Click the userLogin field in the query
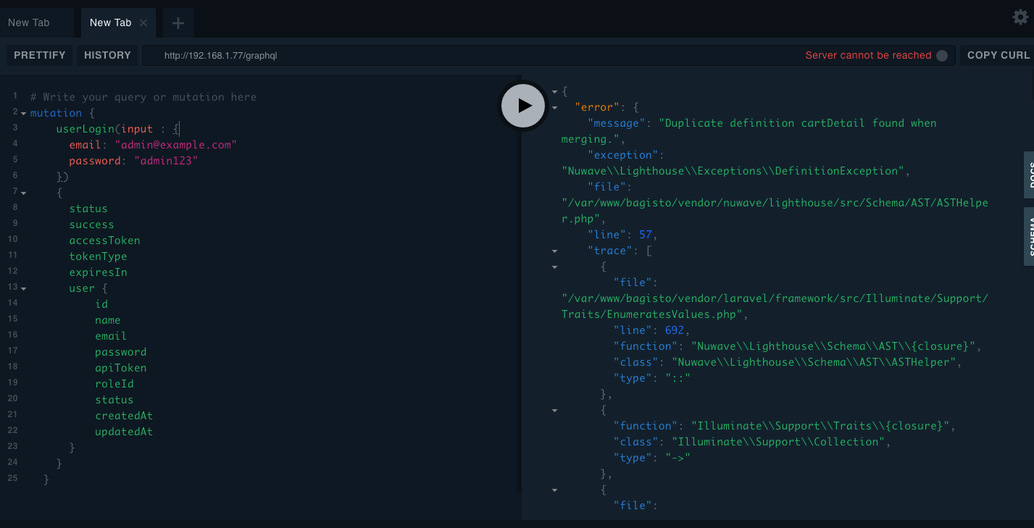 click(86, 129)
